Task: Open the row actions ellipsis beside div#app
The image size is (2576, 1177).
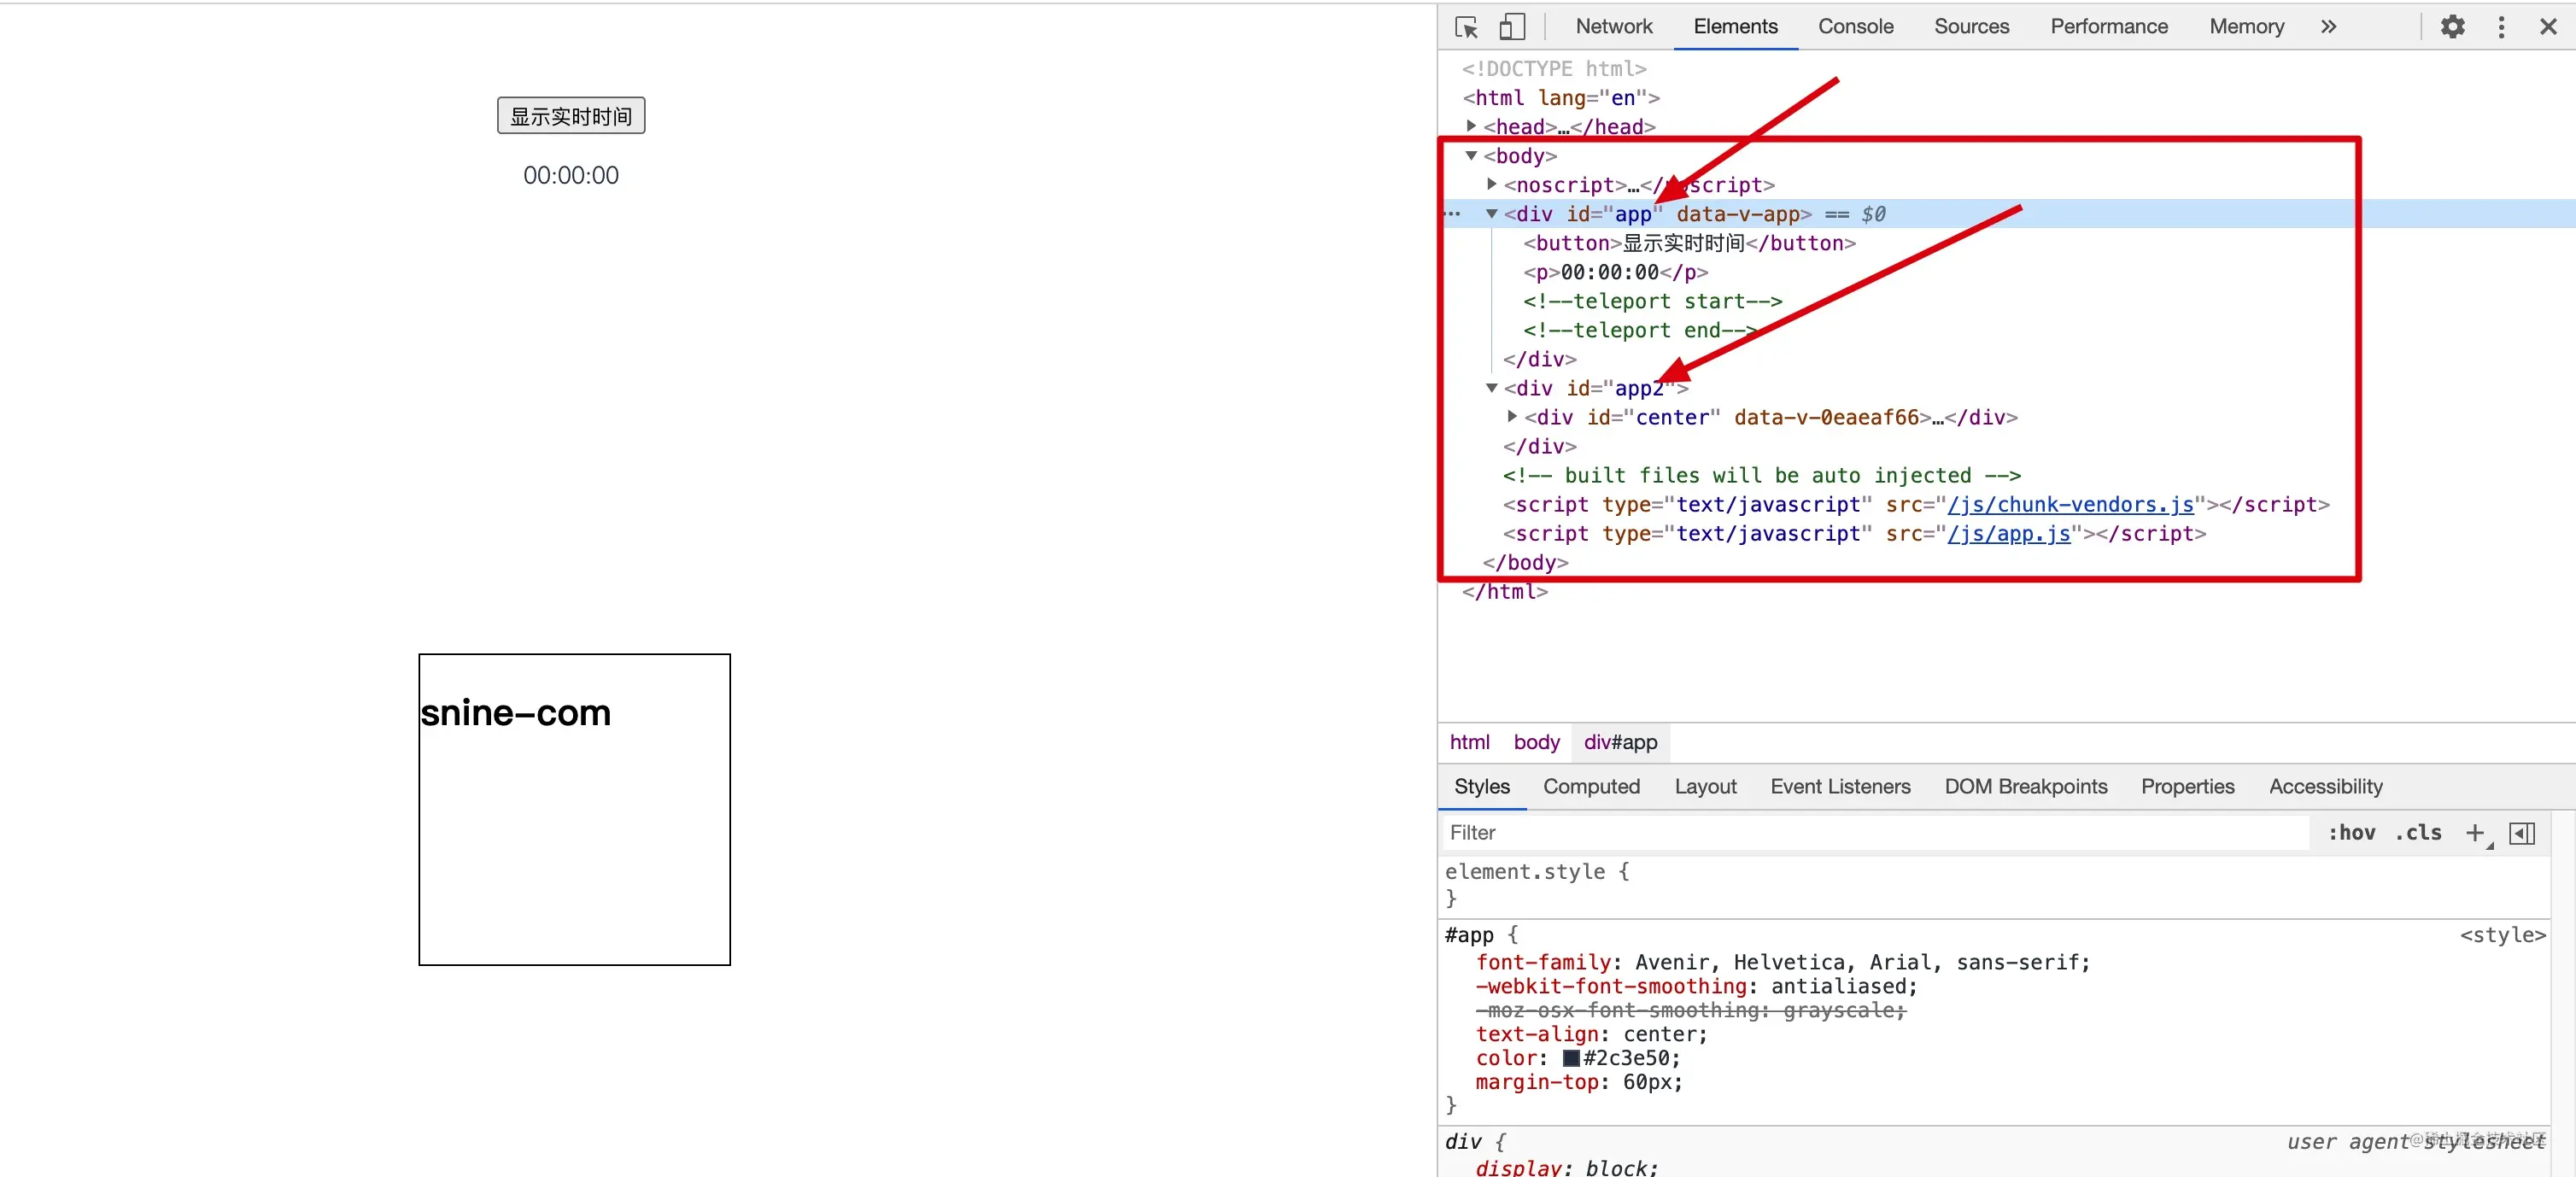Action: pyautogui.click(x=1452, y=214)
